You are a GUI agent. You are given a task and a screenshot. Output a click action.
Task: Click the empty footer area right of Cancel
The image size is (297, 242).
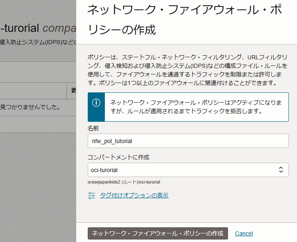click(x=275, y=233)
